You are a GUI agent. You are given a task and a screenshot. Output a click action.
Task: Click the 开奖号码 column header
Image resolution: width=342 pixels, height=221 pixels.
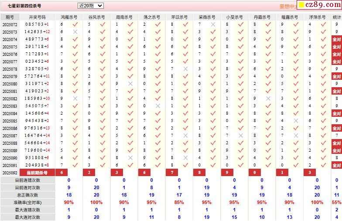point(38,17)
